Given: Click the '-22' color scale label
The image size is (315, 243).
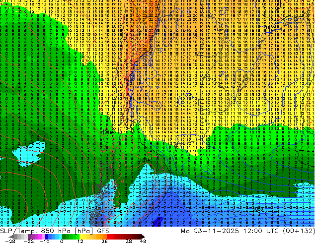Looking at the screenshot, I should point(29,241).
